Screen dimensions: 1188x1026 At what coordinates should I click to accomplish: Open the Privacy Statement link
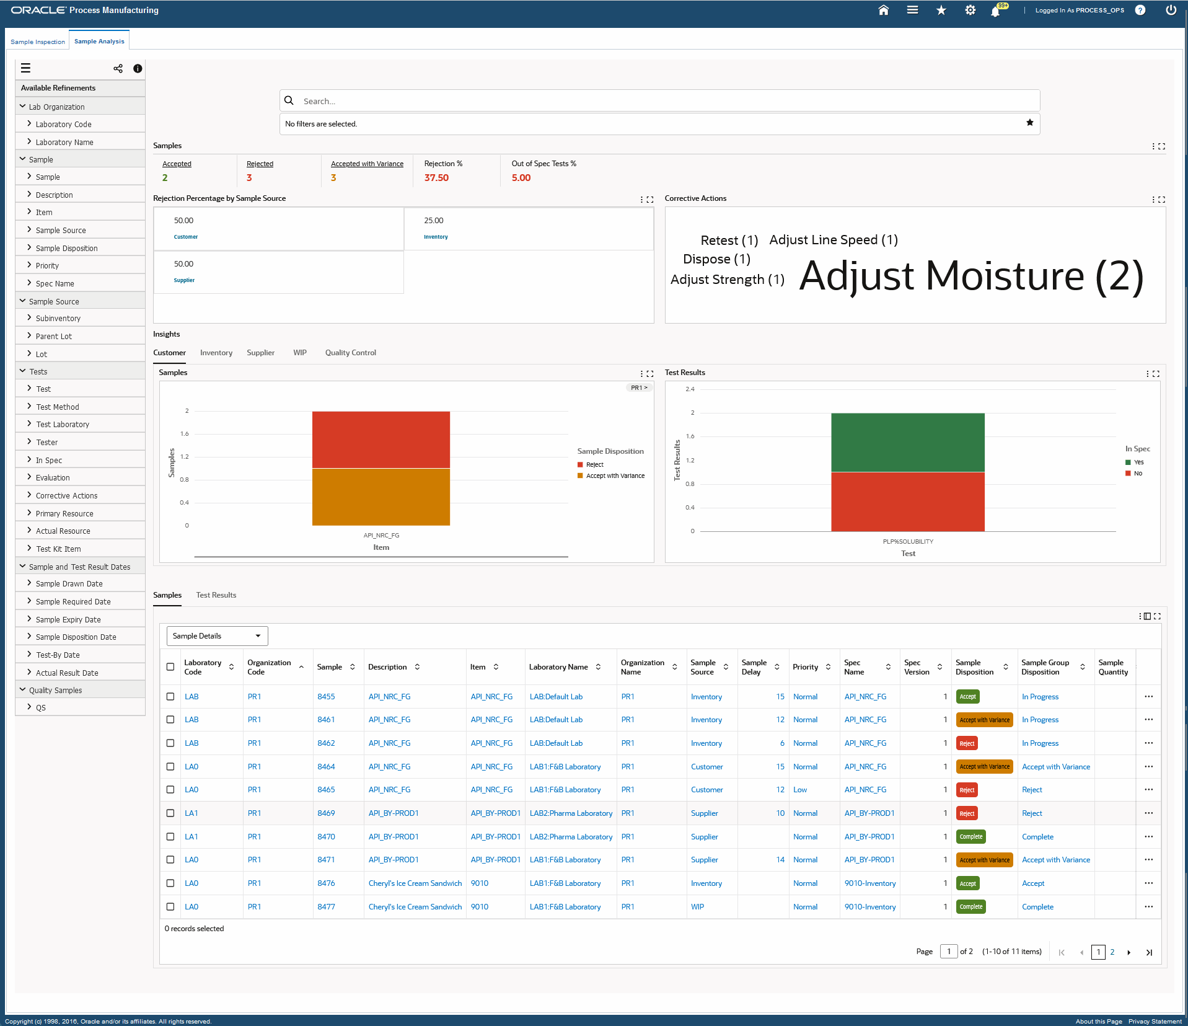coord(1155,1021)
